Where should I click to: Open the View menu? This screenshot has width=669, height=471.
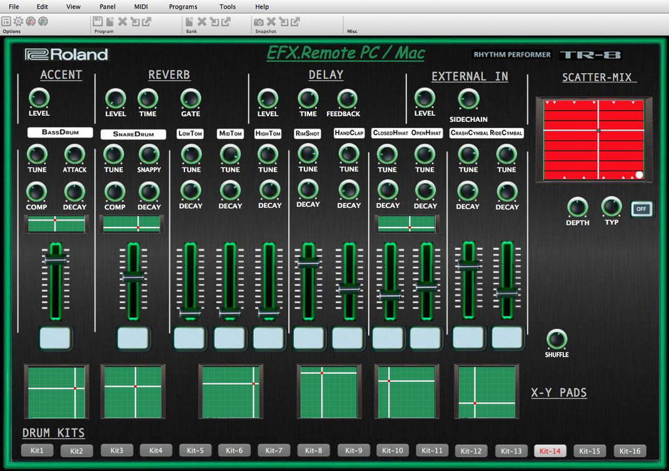click(73, 6)
